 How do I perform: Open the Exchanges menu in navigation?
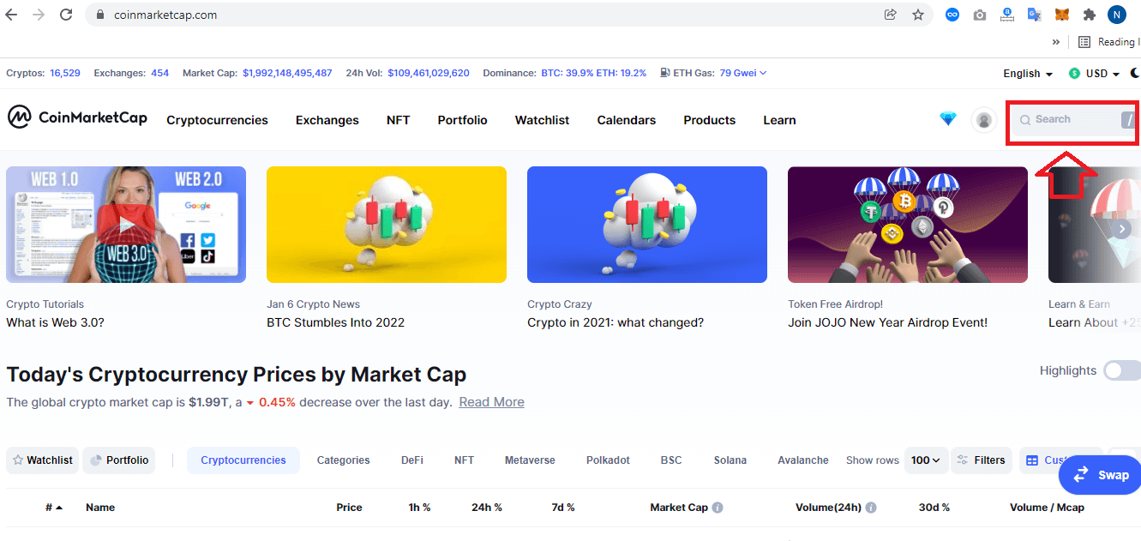pos(327,120)
